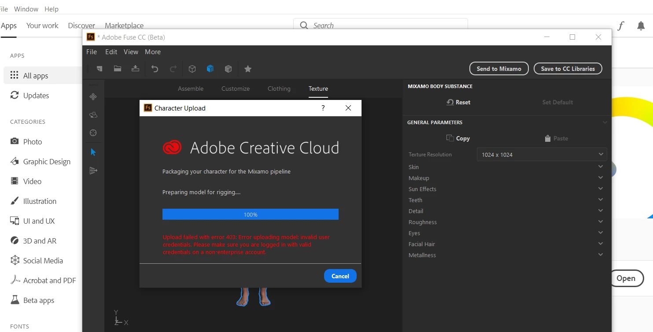Click the open folder icon in Fuse toolbar
Image resolution: width=653 pixels, height=332 pixels.
click(118, 69)
